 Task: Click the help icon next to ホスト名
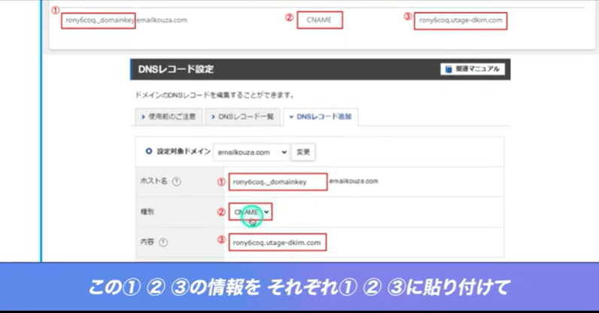[177, 181]
